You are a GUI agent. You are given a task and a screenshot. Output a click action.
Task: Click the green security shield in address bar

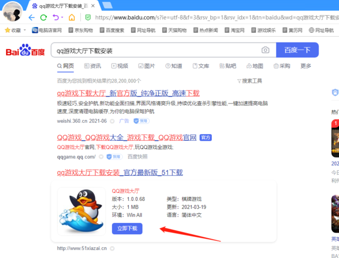[88, 18]
